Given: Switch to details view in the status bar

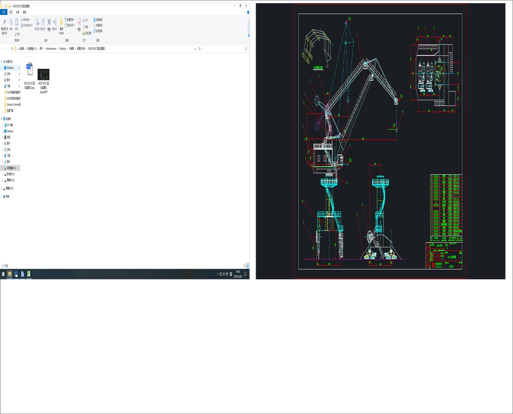Looking at the screenshot, I should click(x=244, y=266).
